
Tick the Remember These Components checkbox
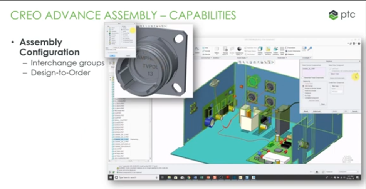coord(302,78)
